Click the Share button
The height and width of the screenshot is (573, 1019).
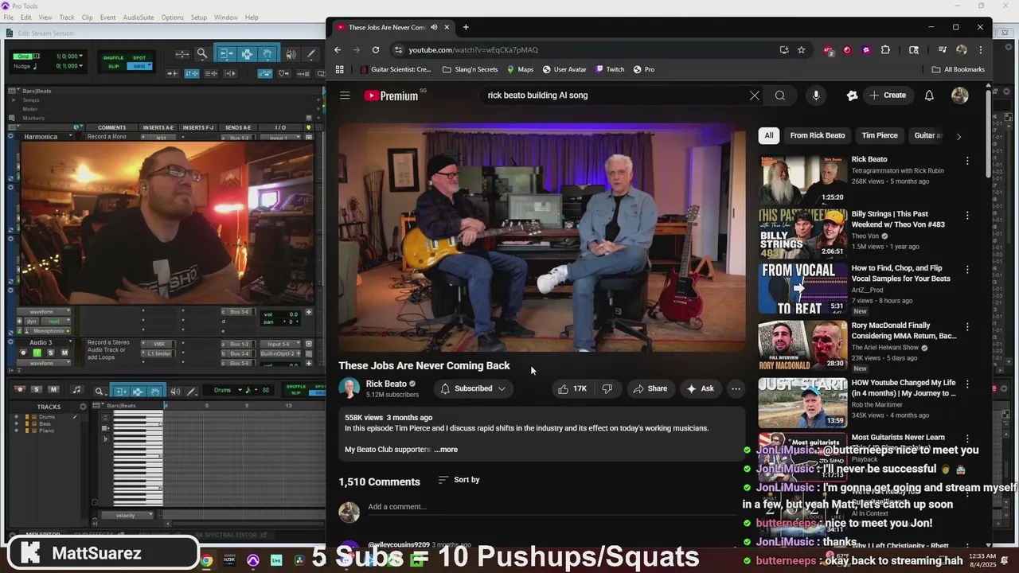click(x=650, y=388)
